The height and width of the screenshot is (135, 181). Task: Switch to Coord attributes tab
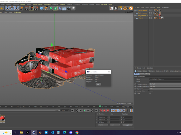point(142,74)
